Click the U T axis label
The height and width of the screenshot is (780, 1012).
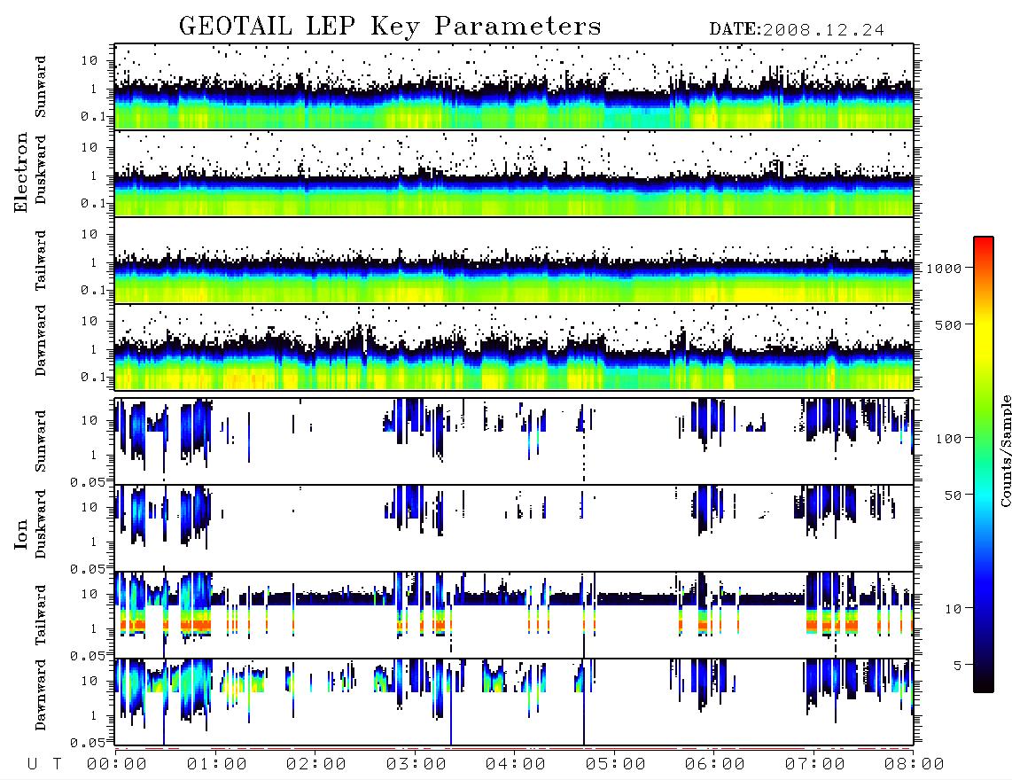coord(44,765)
